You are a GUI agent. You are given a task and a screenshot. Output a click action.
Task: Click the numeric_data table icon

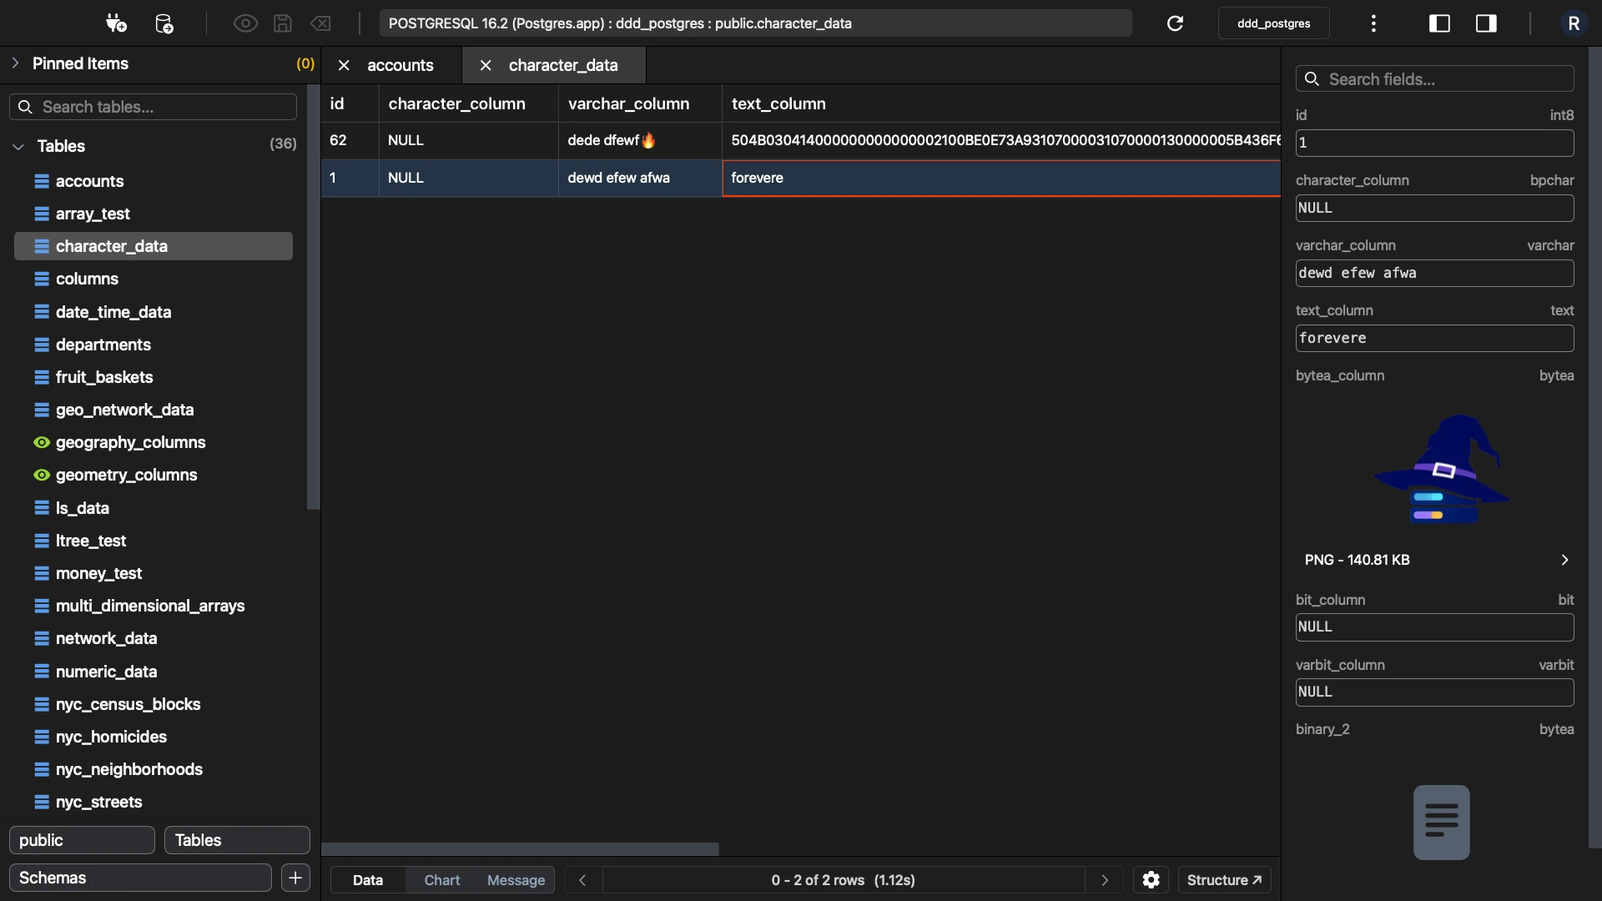(42, 672)
